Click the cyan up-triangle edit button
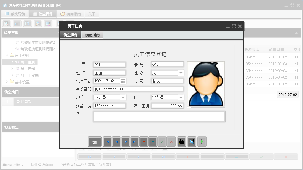Screen dimensions: 303x170 153,142
